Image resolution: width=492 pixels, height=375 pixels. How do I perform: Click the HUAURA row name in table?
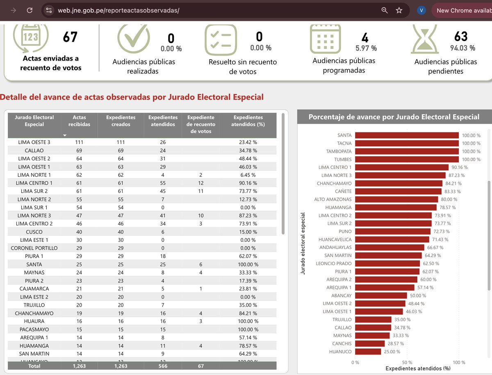pos(34,321)
